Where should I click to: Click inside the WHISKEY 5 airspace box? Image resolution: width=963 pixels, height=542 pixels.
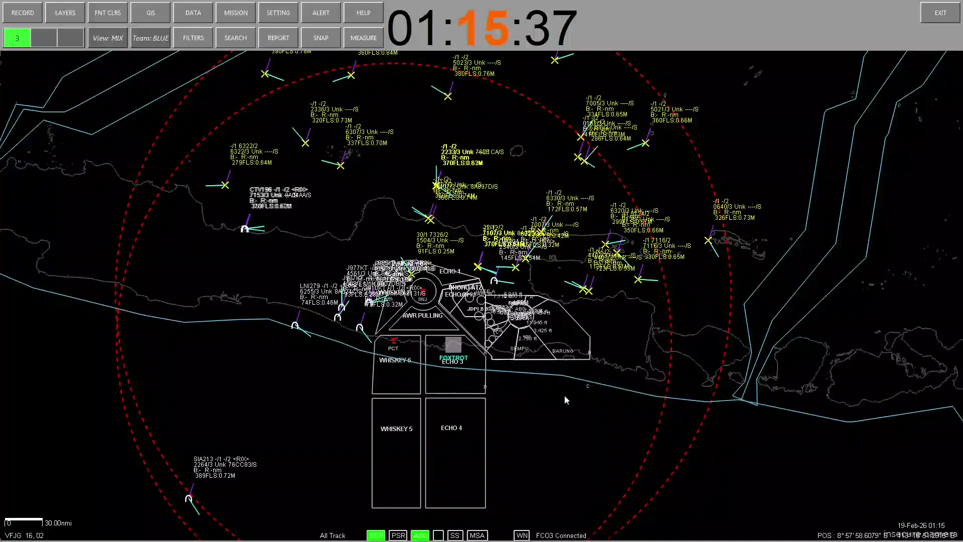point(396,462)
